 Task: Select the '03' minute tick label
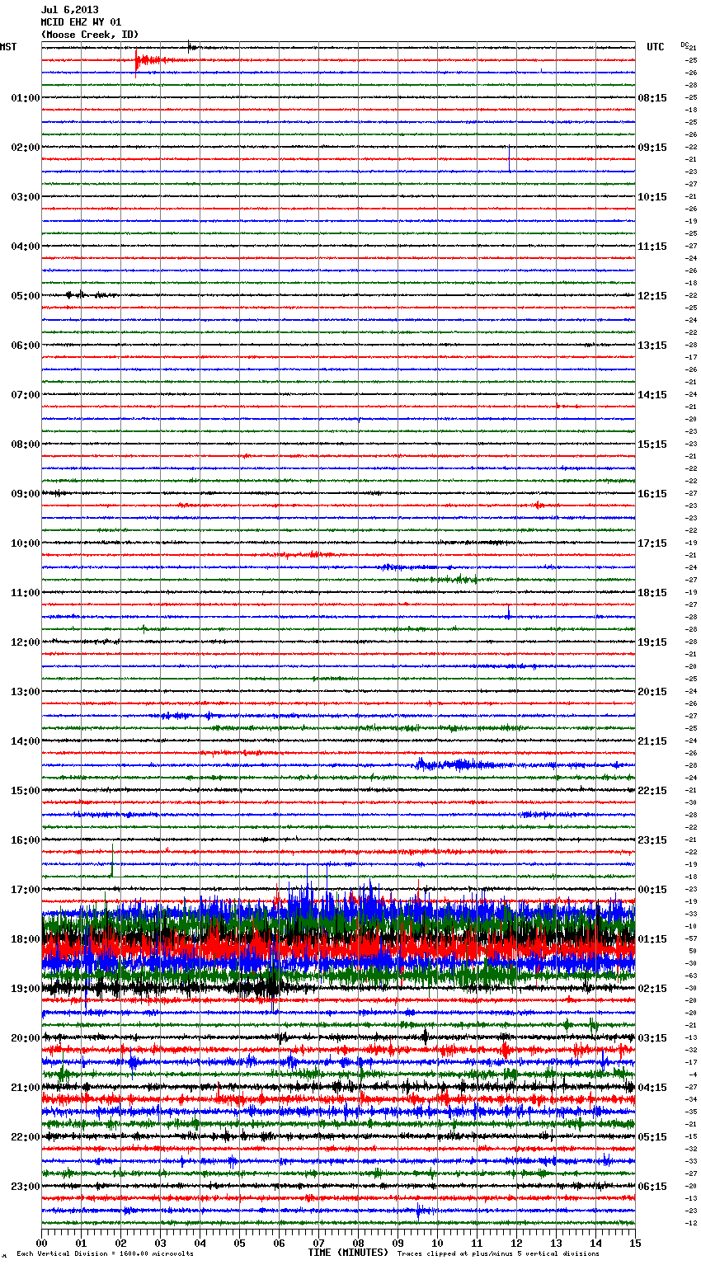160,1243
